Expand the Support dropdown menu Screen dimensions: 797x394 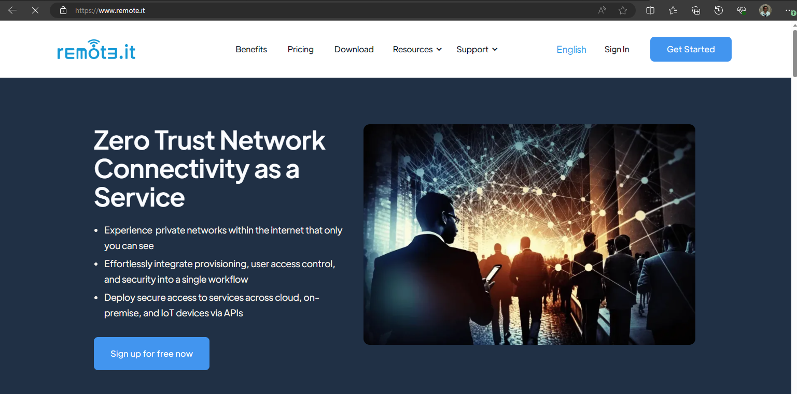[477, 49]
